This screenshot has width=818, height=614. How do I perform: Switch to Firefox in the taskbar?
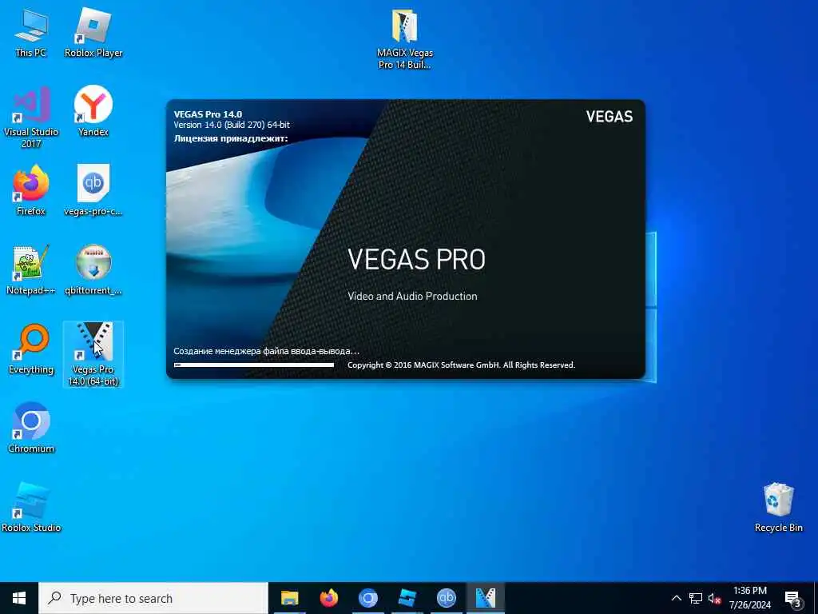[x=328, y=598]
